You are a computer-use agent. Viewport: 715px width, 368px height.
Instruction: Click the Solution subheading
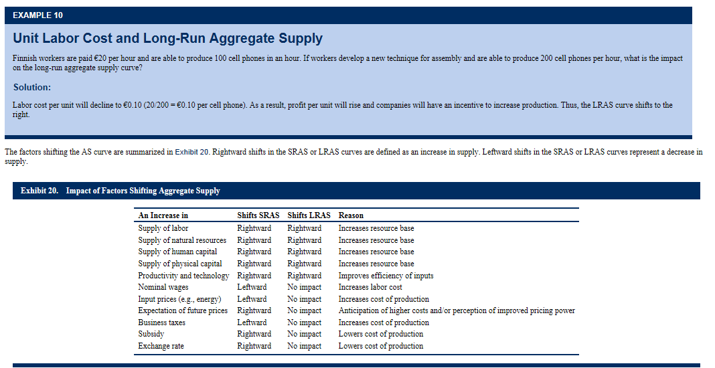tap(32, 88)
